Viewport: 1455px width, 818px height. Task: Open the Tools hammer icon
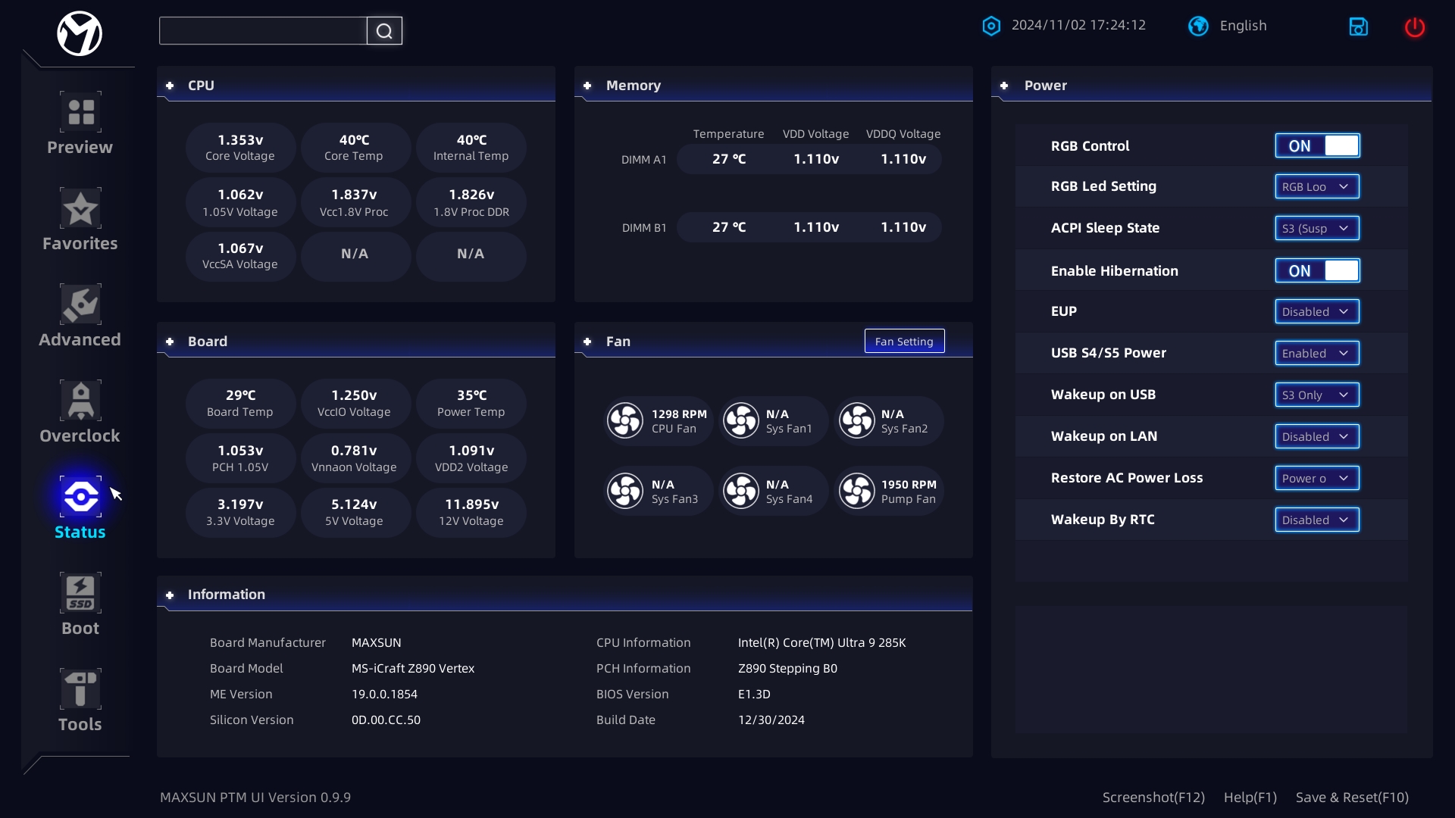[x=80, y=689]
